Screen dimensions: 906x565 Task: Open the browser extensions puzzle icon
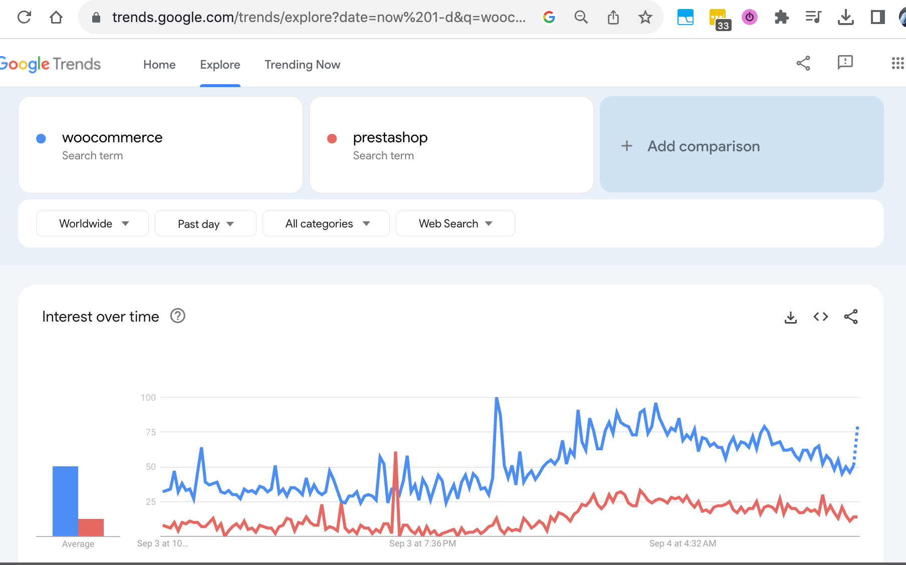pos(781,18)
